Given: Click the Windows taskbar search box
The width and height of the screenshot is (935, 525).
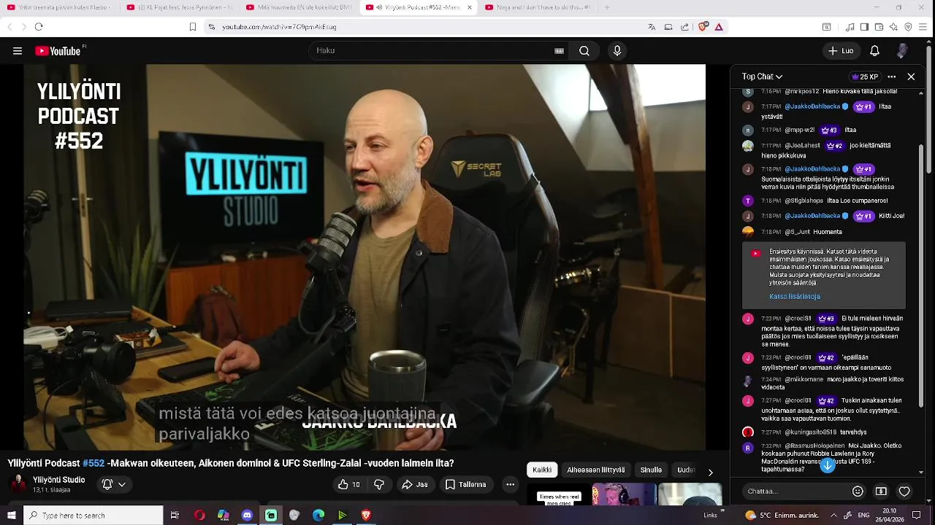Looking at the screenshot, I should coord(93,516).
